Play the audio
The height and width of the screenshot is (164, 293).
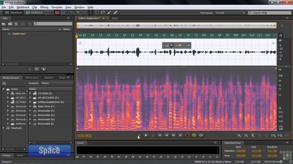pos(146,135)
